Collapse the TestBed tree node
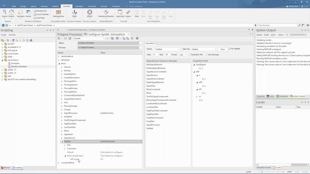 (62, 142)
